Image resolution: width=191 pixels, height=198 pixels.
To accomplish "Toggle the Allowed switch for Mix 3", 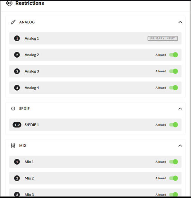I will coord(173,195).
